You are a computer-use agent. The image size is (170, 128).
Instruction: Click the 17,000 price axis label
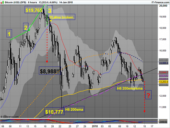tap(163, 39)
